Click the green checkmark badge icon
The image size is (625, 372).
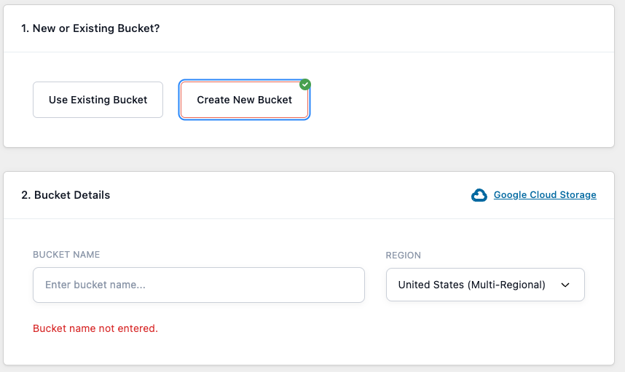[305, 84]
